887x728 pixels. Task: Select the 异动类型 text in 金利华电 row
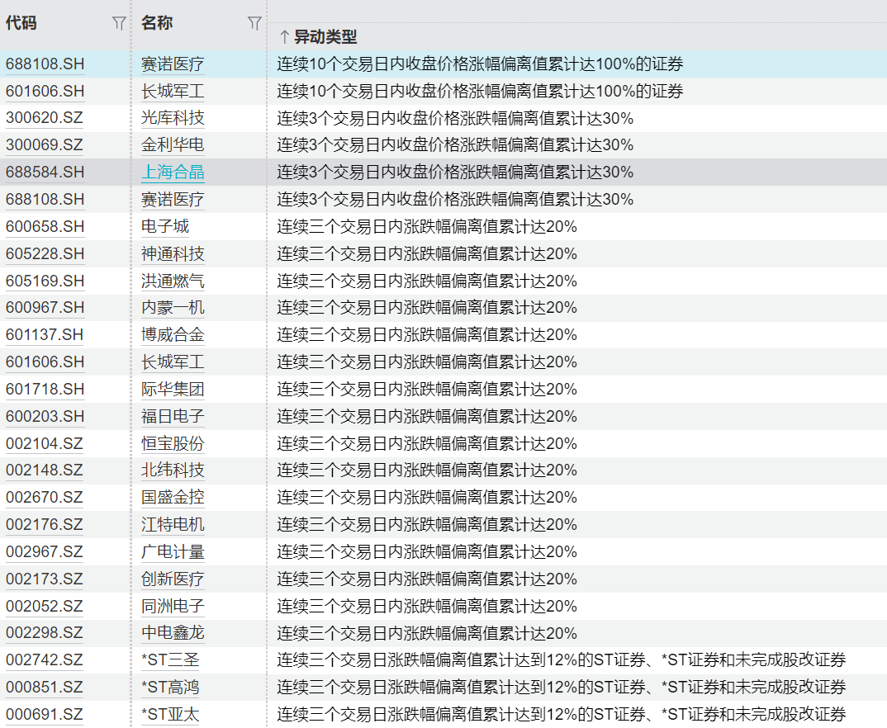click(455, 145)
